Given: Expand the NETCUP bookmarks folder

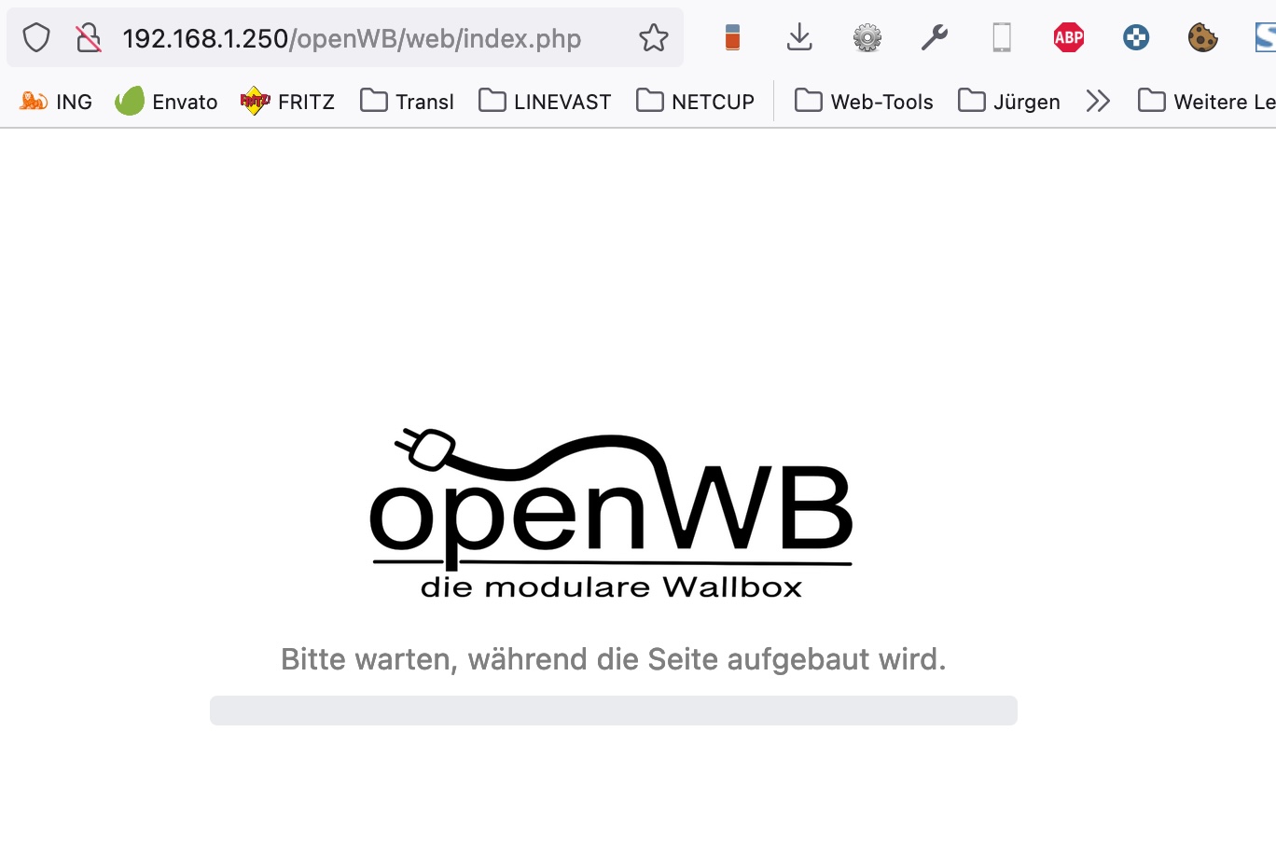Looking at the screenshot, I should (695, 101).
